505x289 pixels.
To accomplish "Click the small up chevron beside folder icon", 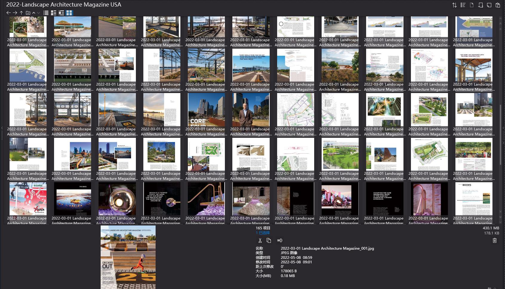I will point(34,13).
